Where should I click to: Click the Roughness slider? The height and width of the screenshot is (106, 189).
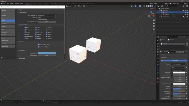click(179, 94)
